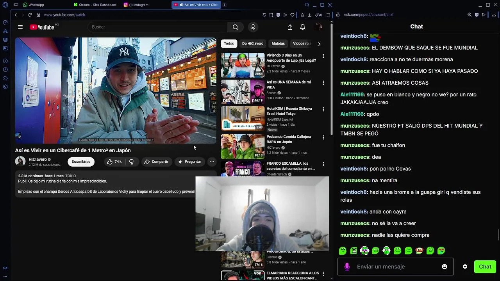Dislike the video with thumbs down
The image size is (500, 281).
[x=132, y=162]
